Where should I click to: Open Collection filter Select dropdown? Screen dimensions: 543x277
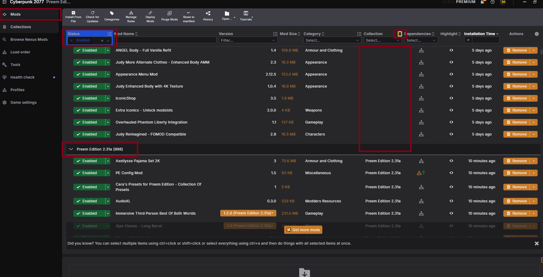(382, 40)
